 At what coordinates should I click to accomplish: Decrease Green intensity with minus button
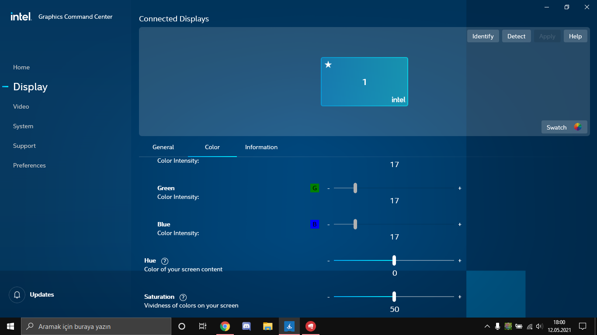(x=329, y=188)
